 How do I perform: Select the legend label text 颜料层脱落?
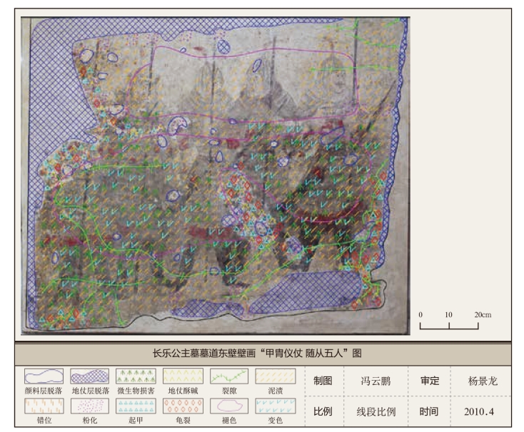[44, 391]
